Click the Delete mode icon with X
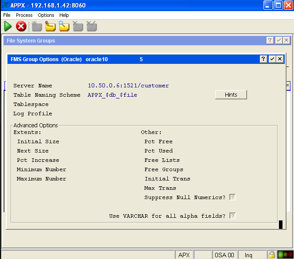 [78, 27]
